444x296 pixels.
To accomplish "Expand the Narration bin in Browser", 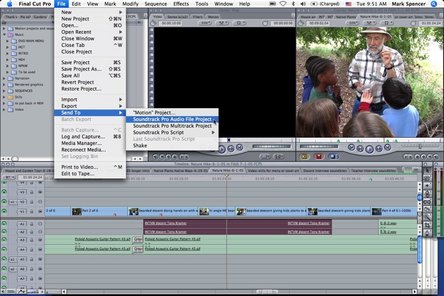I will pyautogui.click(x=4, y=78).
